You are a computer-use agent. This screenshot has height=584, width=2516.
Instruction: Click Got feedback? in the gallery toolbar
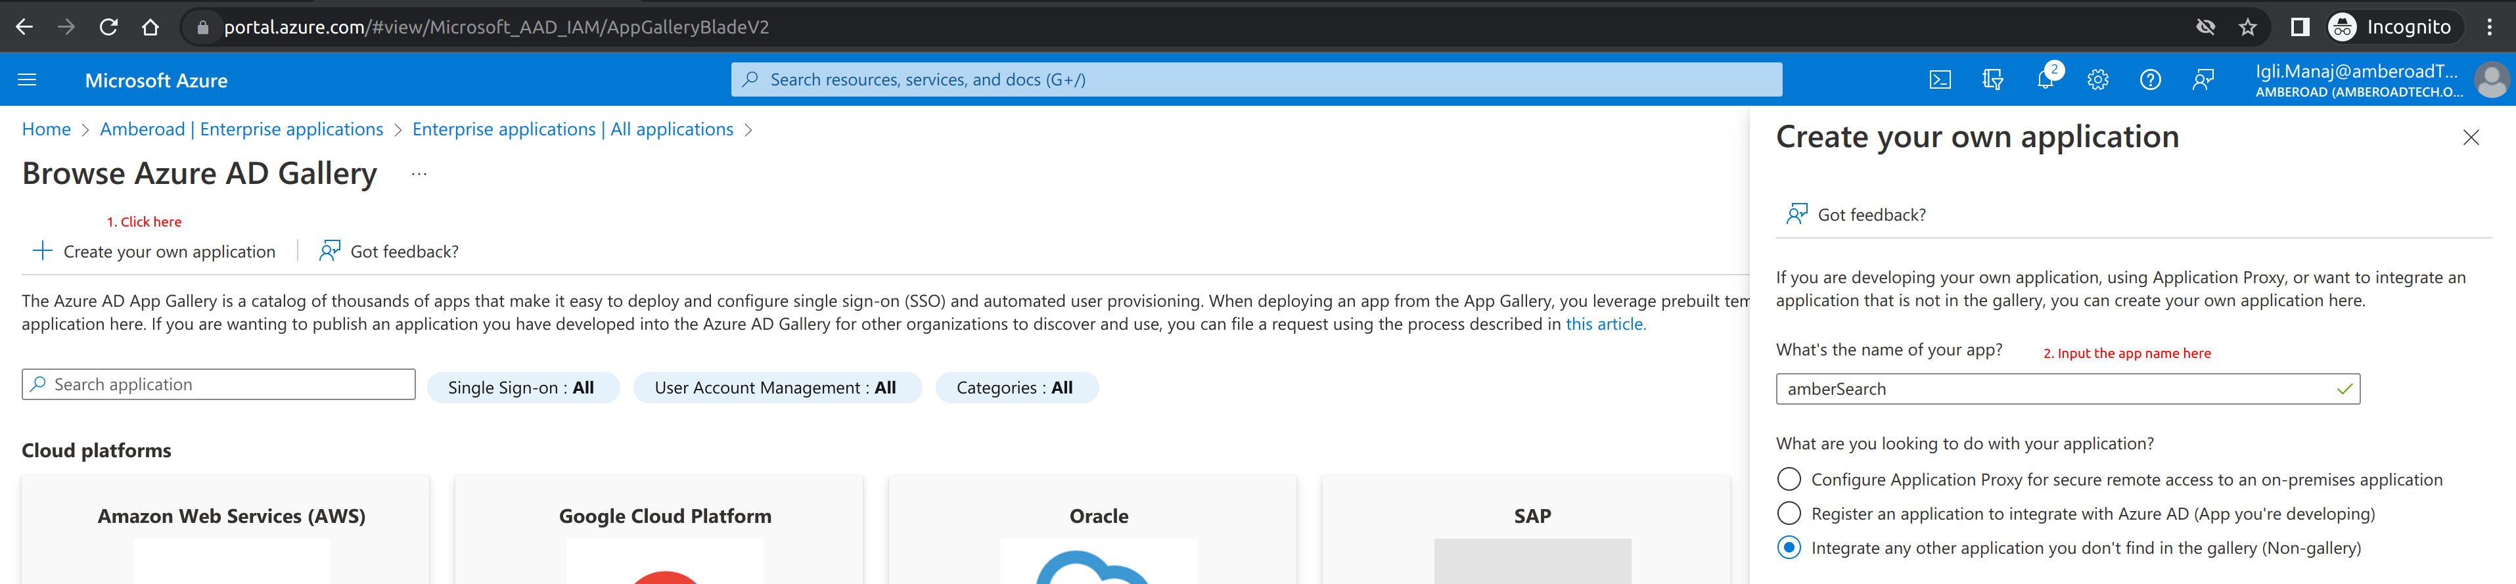[x=389, y=252]
